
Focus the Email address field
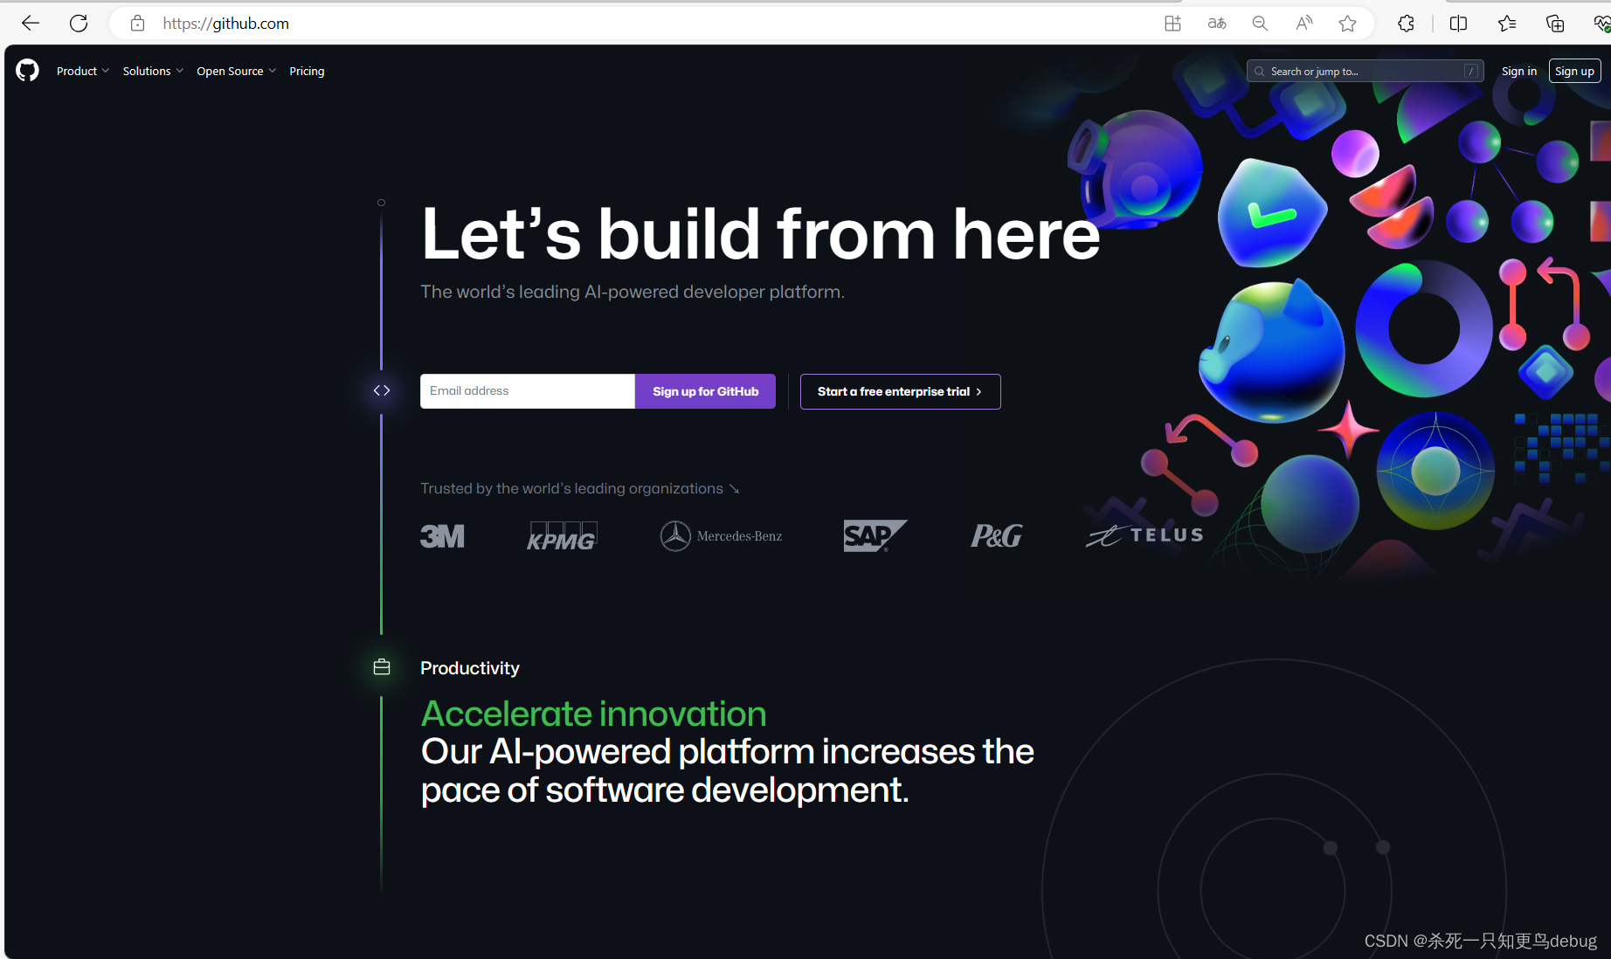tap(528, 391)
